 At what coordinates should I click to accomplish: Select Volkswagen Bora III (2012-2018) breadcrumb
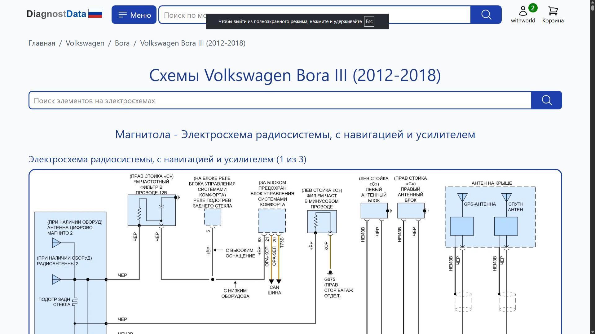tap(192, 43)
